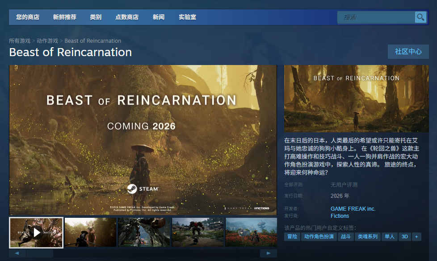This screenshot has height=261, width=437.
Task: Click the 社区中心 community hub button
Action: pyautogui.click(x=408, y=52)
